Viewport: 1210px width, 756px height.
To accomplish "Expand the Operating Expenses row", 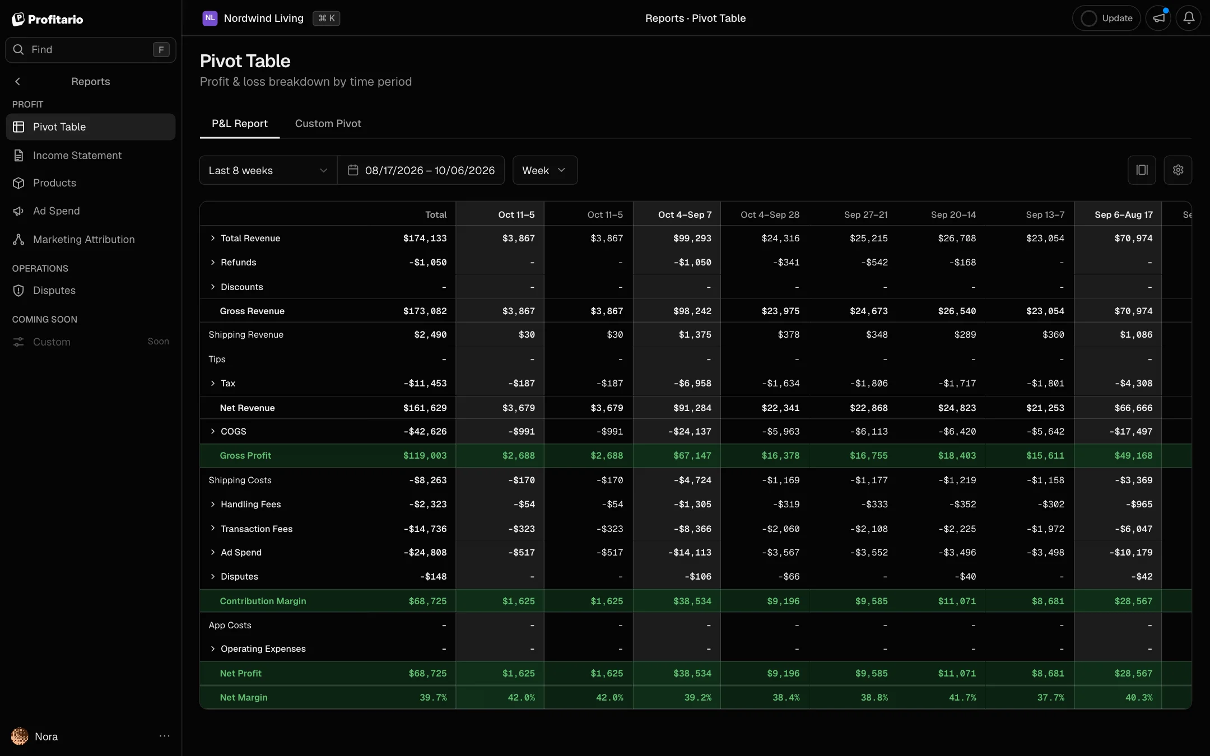I will coord(213,648).
